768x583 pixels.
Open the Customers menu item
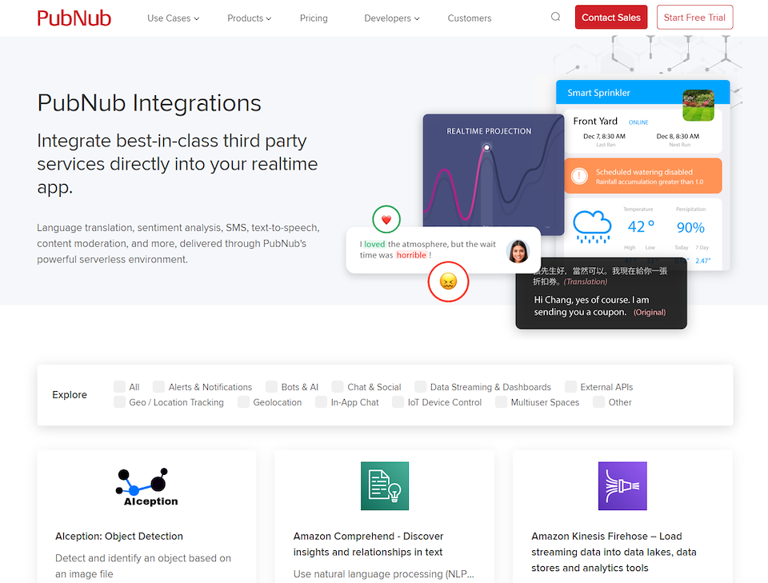[470, 18]
